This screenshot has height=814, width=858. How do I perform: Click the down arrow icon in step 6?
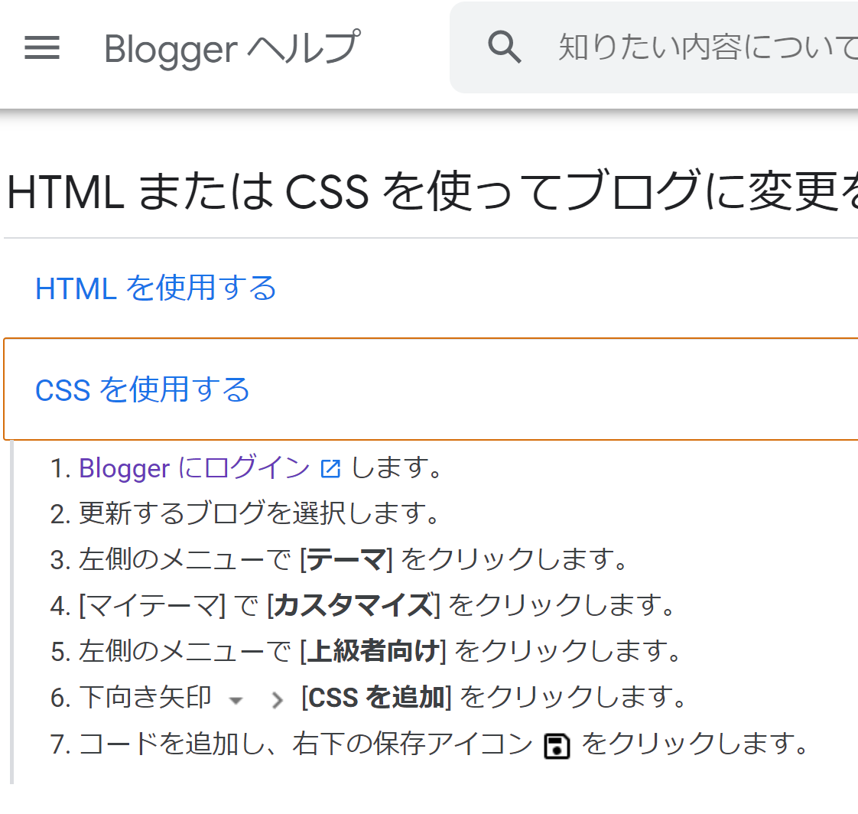pos(236,699)
